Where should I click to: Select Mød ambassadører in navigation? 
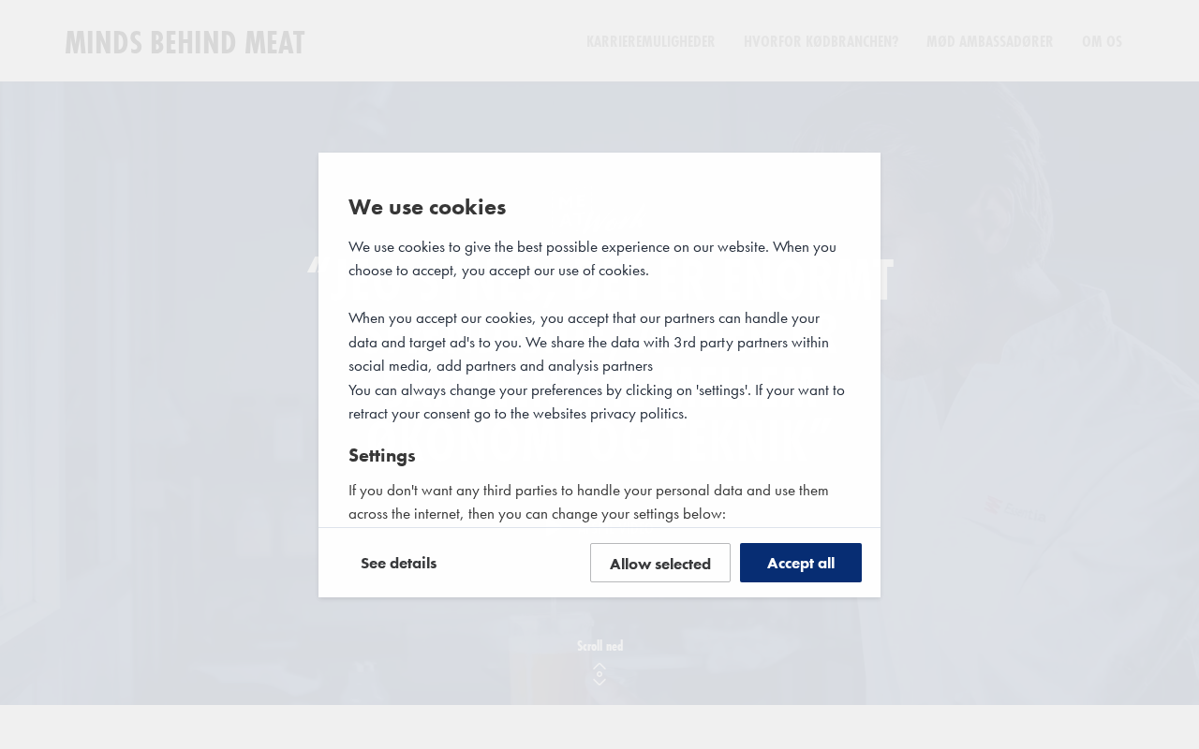click(x=989, y=41)
